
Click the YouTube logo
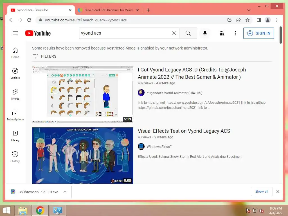[38, 33]
